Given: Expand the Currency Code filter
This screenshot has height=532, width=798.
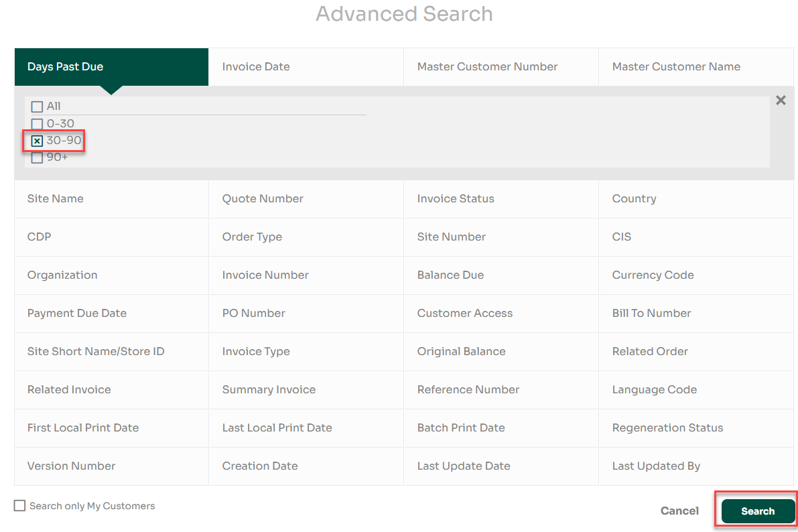Looking at the screenshot, I should click(x=653, y=275).
